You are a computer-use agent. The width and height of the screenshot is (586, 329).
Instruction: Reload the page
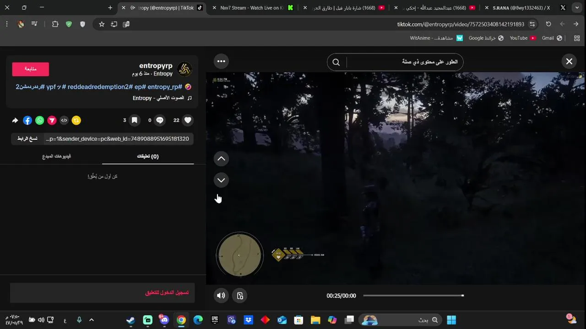(548, 24)
